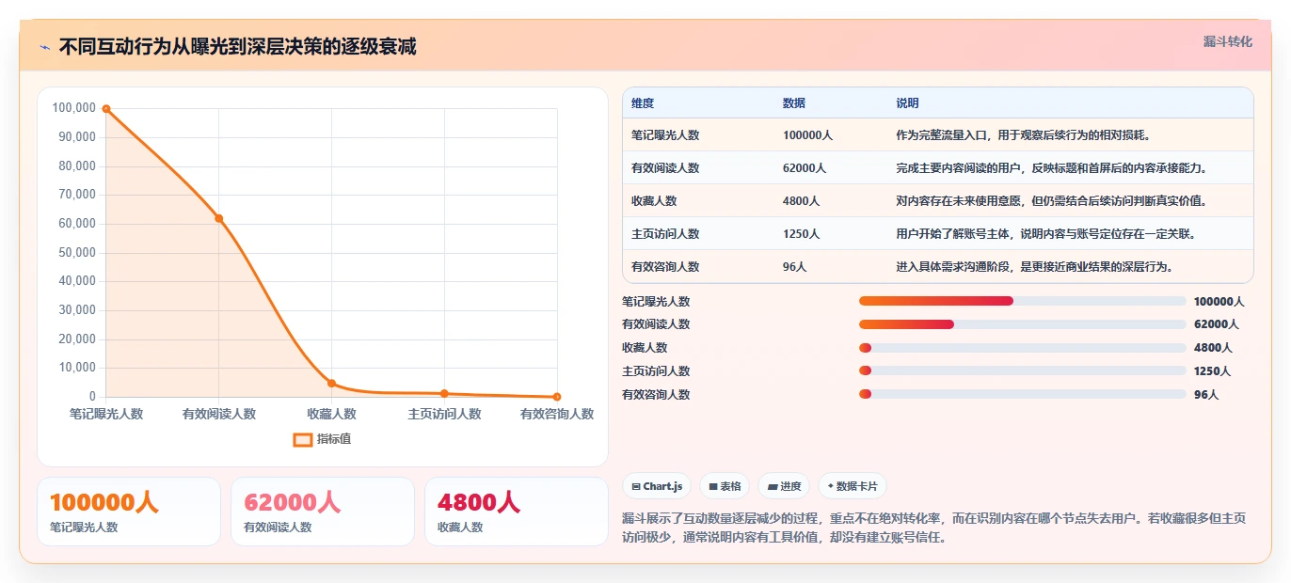
Task: Click the 1250人 cell in the table
Action: (x=801, y=234)
